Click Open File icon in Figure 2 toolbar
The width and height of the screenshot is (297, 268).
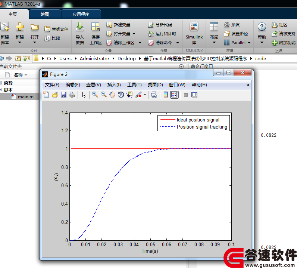[x=55, y=95]
